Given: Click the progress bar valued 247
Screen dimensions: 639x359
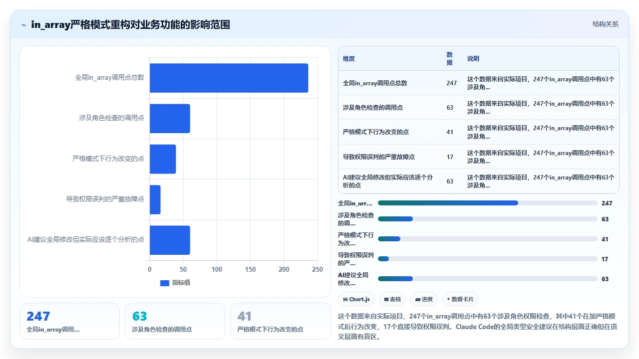Looking at the screenshot, I should (488, 203).
